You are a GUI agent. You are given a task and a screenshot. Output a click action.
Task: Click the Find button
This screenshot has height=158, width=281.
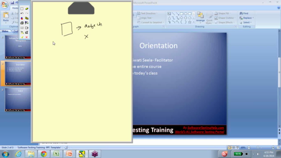coord(244,13)
